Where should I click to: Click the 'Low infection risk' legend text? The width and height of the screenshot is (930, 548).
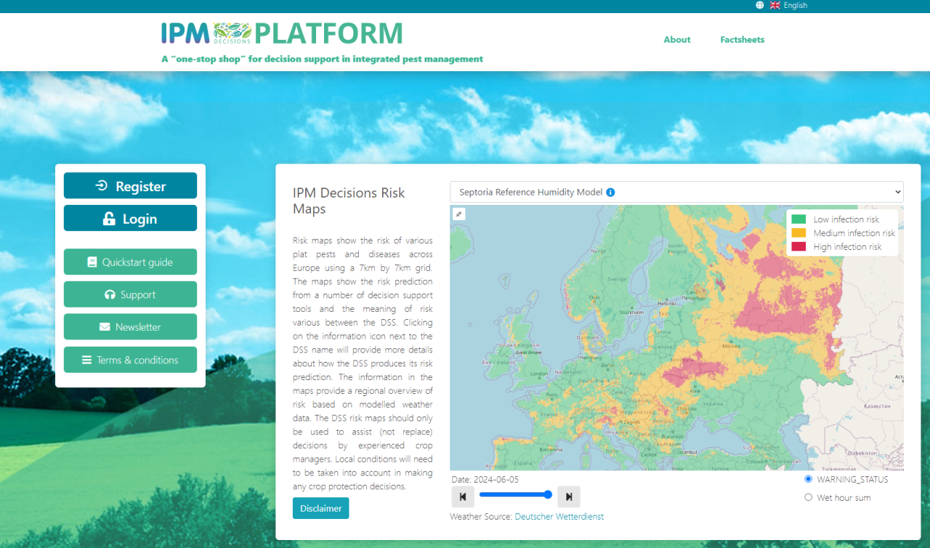(x=846, y=219)
